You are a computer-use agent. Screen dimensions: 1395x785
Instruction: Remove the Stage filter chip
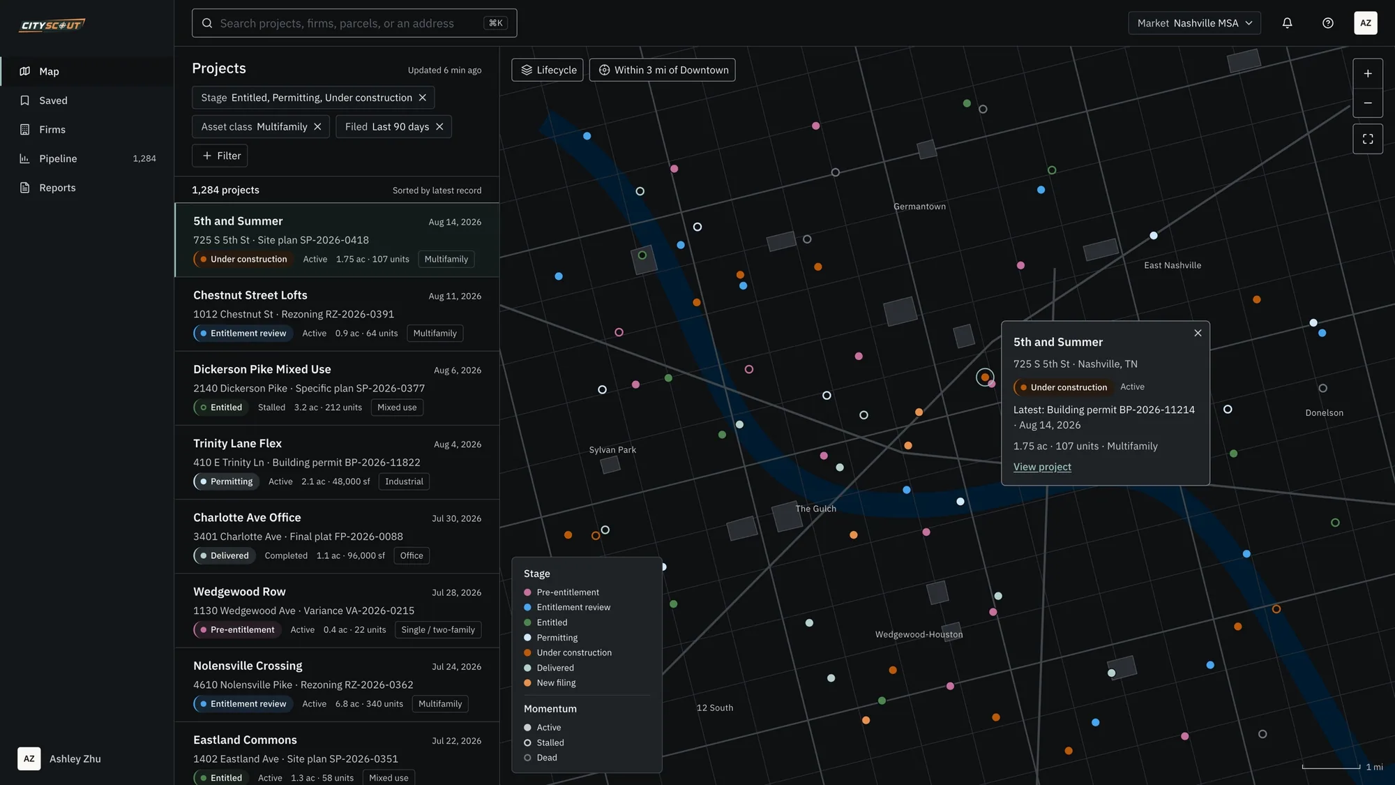tap(422, 98)
